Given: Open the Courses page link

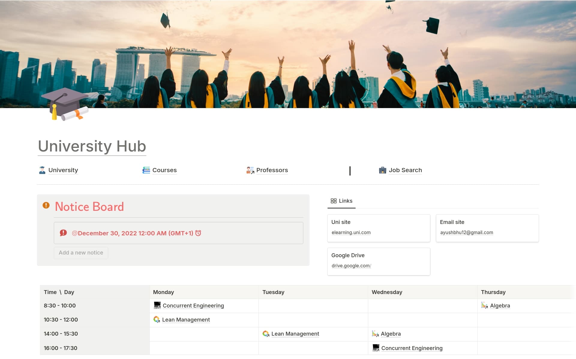Looking at the screenshot, I should [x=164, y=170].
